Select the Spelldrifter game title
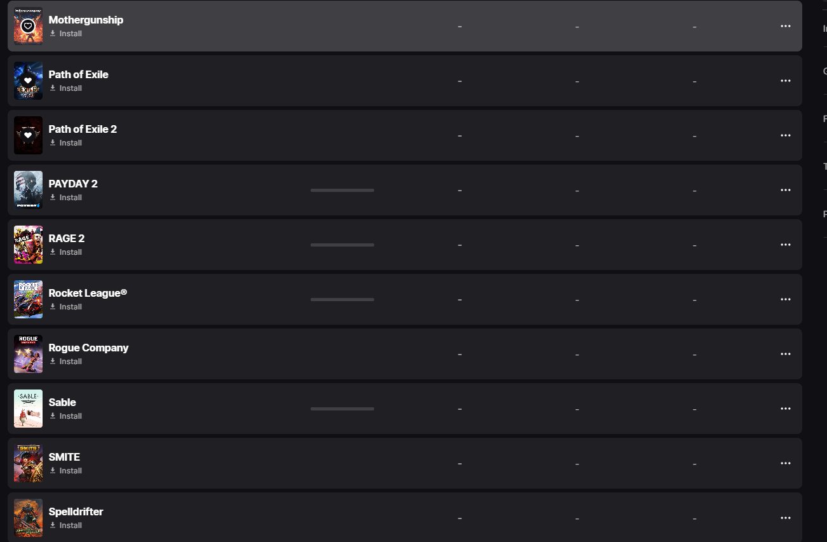The height and width of the screenshot is (542, 827). pos(76,512)
